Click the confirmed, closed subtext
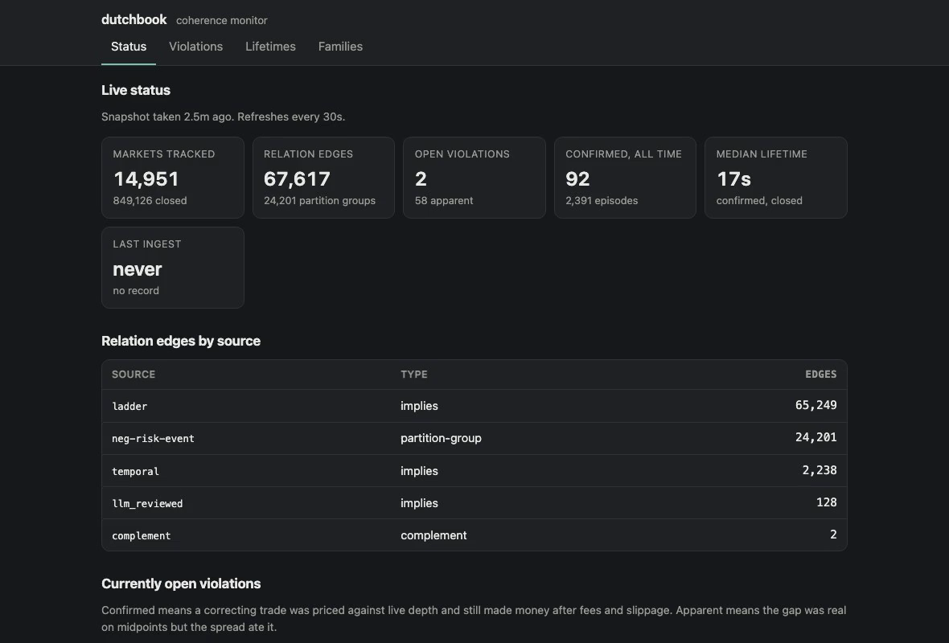This screenshot has height=643, width=949. coord(759,200)
